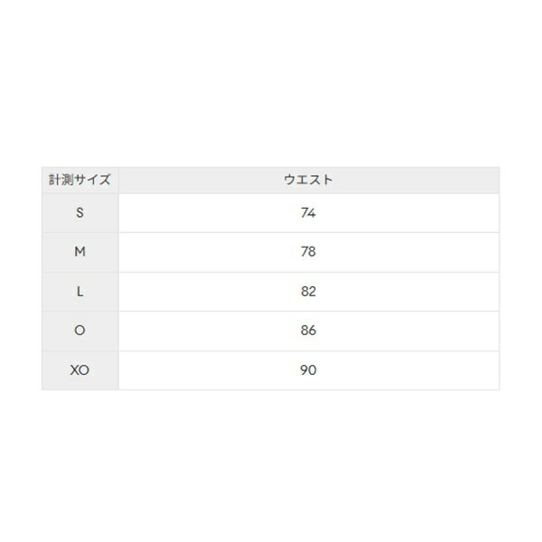The image size is (542, 542).
Task: Click the waist value 90
Action: click(308, 369)
